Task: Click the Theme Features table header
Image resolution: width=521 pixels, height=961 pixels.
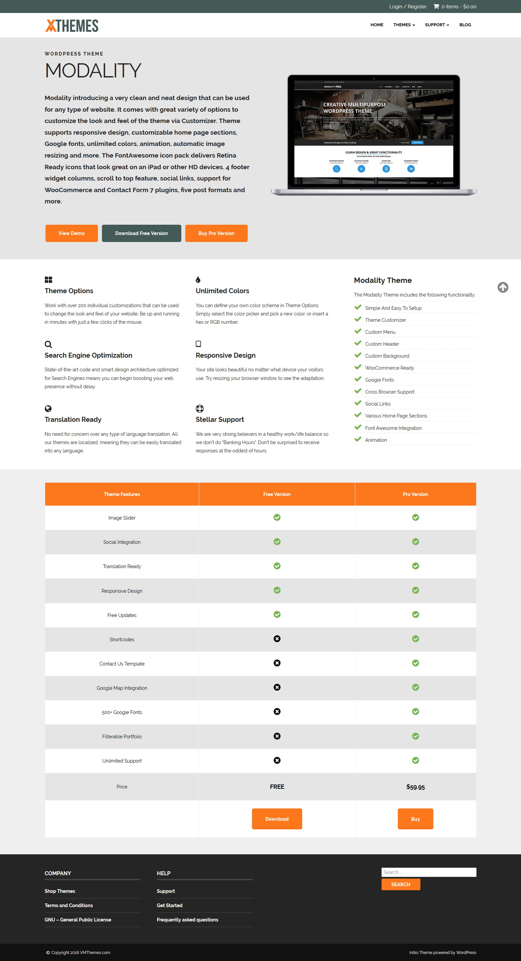Action: (122, 494)
